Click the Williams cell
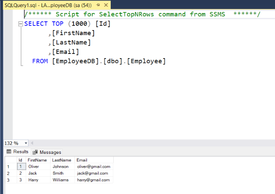 coord(62,180)
